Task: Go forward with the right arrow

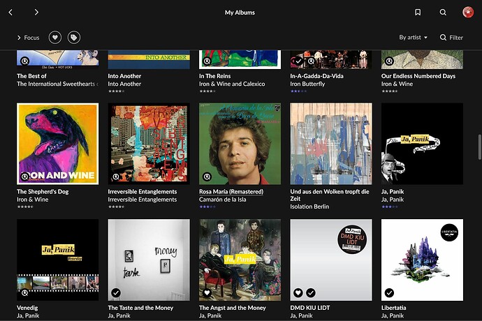Action: (x=36, y=13)
